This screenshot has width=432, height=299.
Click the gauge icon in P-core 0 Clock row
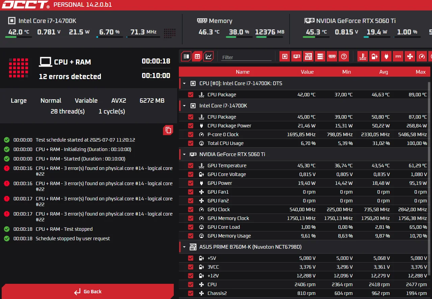click(201, 134)
